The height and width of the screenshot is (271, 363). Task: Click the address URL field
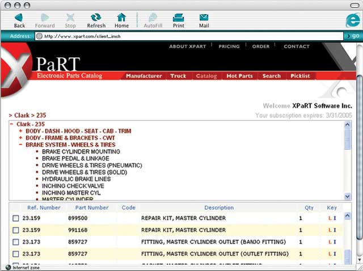[x=189, y=36]
